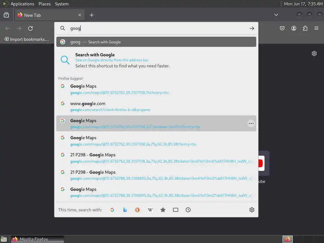The image size is (324, 243).
Task: Open New Tab page personalize gear
Action: pos(314,53)
